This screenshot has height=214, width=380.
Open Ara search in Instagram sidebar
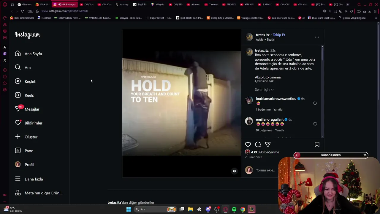tap(23, 67)
